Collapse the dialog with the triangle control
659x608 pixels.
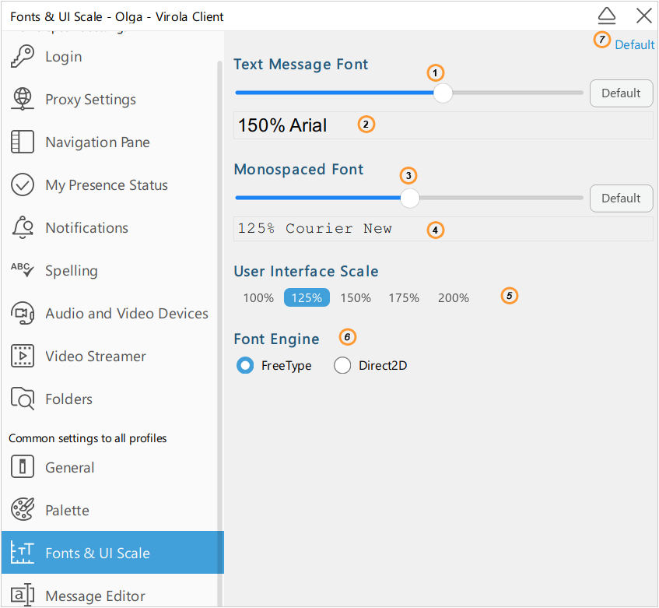[606, 16]
